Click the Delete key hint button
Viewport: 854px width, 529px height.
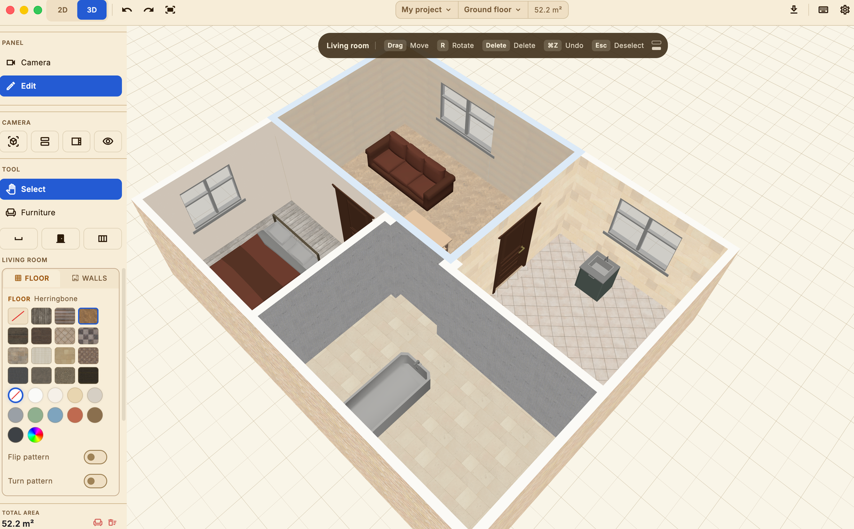496,45
